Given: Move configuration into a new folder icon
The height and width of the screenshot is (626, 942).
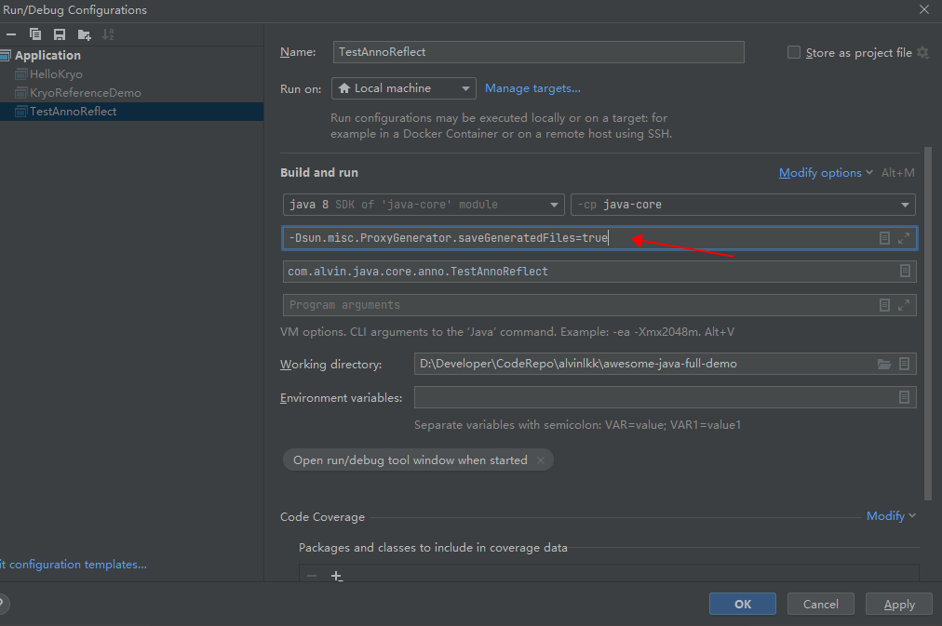Looking at the screenshot, I should (x=84, y=34).
